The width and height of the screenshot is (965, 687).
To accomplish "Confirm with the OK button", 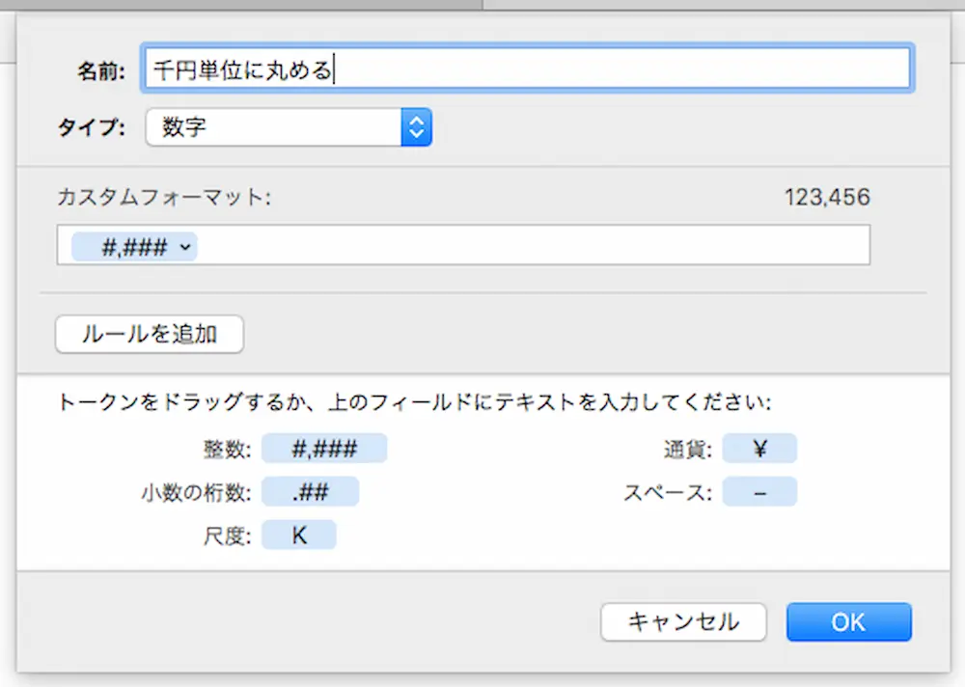I will click(x=848, y=622).
